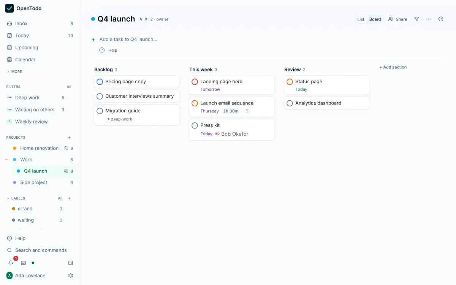Image resolution: width=456 pixels, height=285 pixels.
Task: Open settings gear beside Ada Lovelace
Action: point(70,275)
